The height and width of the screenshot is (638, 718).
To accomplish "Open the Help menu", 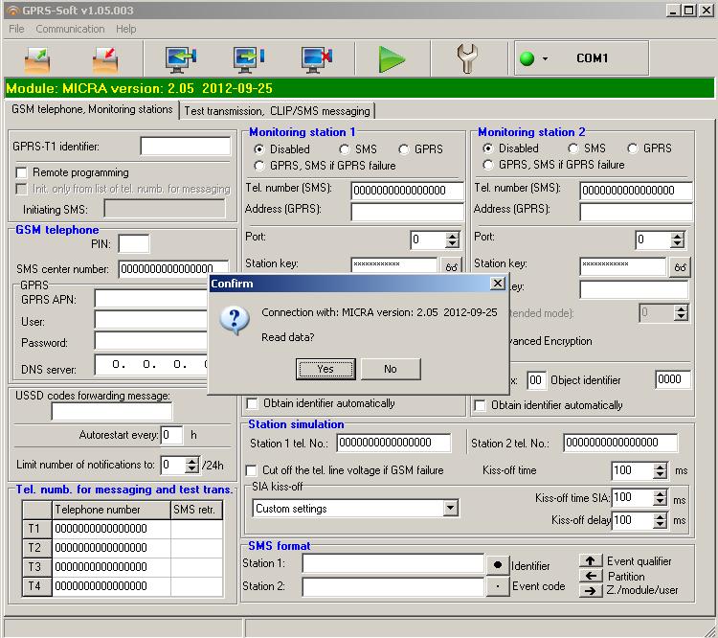I will (126, 29).
